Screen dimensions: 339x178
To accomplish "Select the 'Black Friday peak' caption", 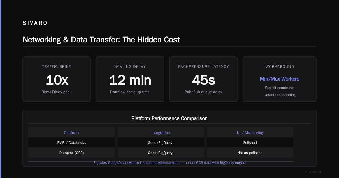I will tap(56, 92).
